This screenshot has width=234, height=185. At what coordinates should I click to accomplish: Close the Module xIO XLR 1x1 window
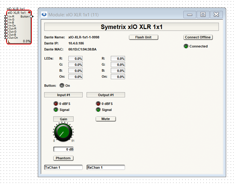[x=216, y=15]
